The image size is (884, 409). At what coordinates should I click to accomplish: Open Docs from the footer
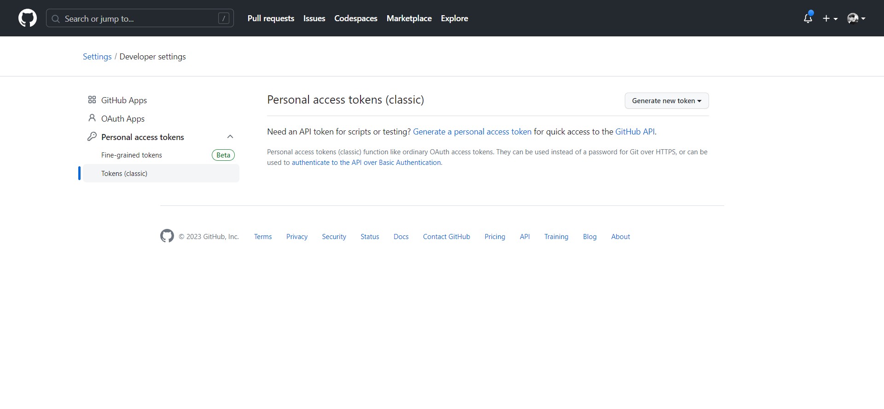tap(401, 237)
